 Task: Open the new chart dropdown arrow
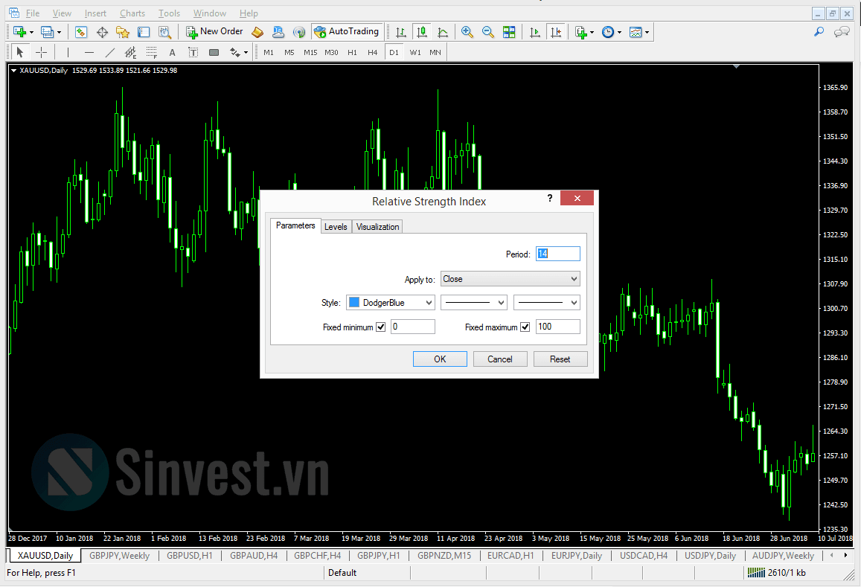31,33
